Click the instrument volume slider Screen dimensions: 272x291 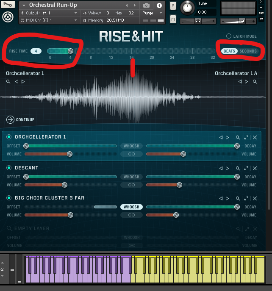(238, 21)
